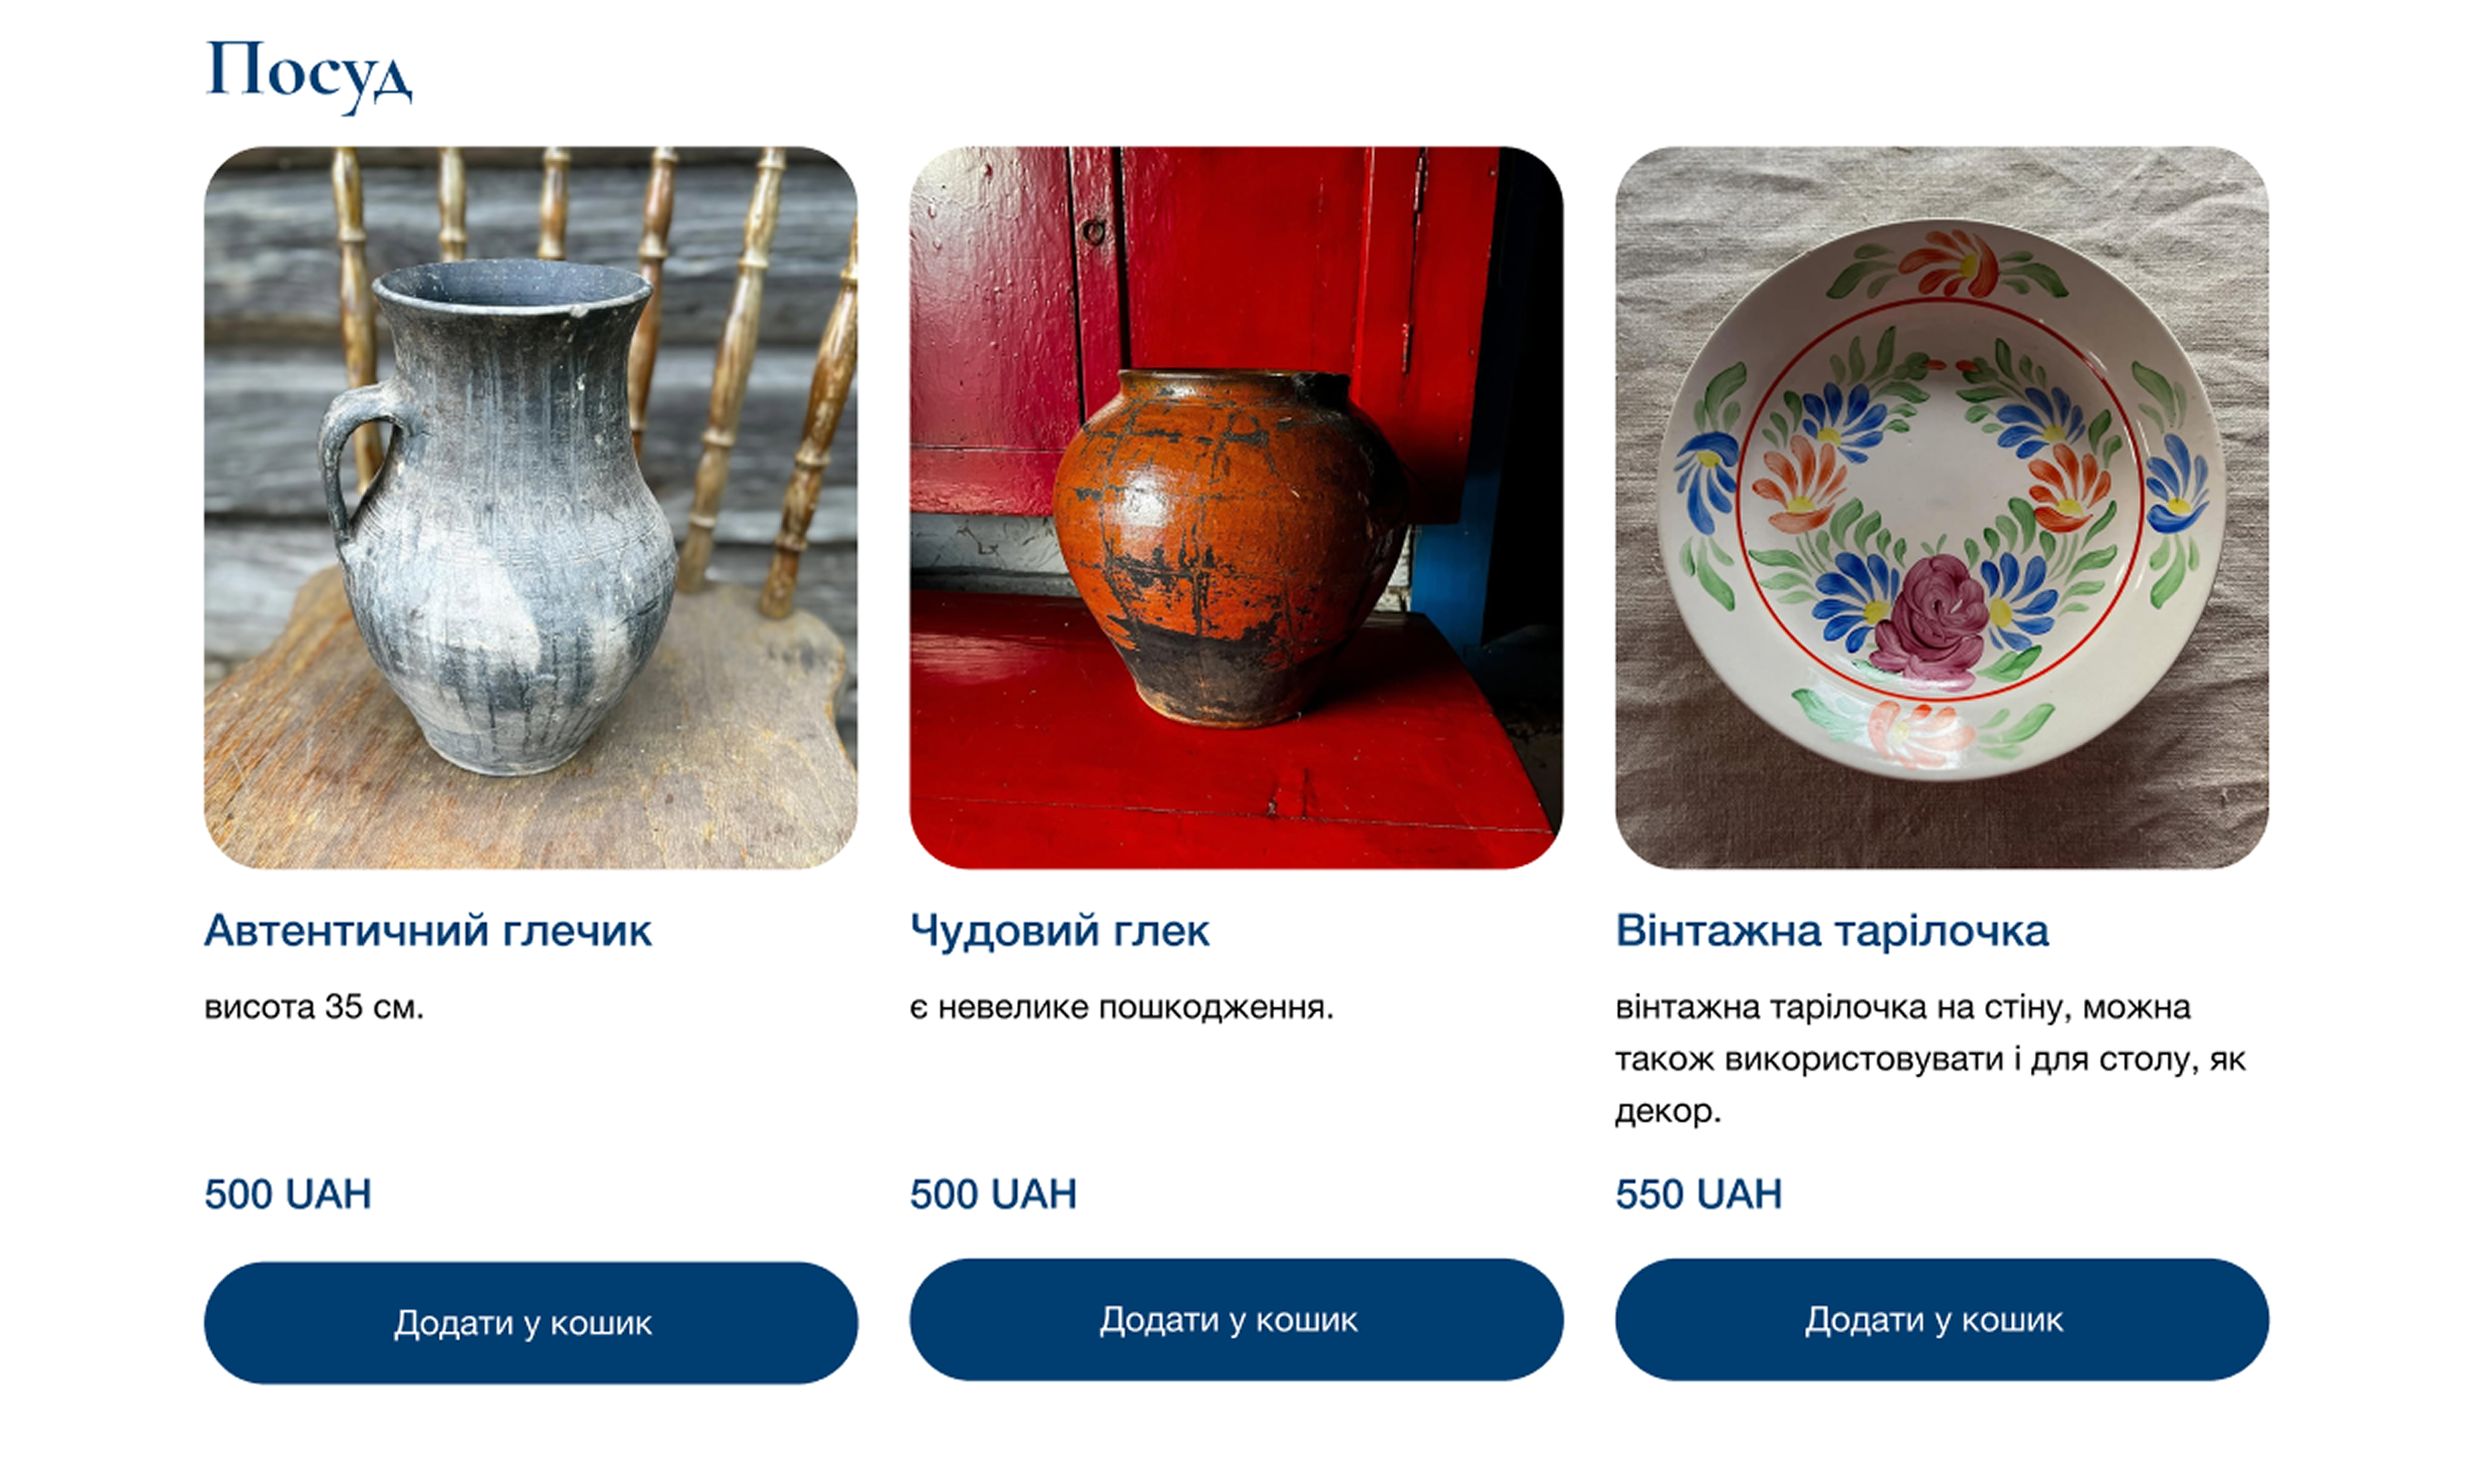Image resolution: width=2479 pixels, height=1484 pixels.
Task: Select the Чудовий глек 500 UAH price
Action: (x=993, y=1194)
